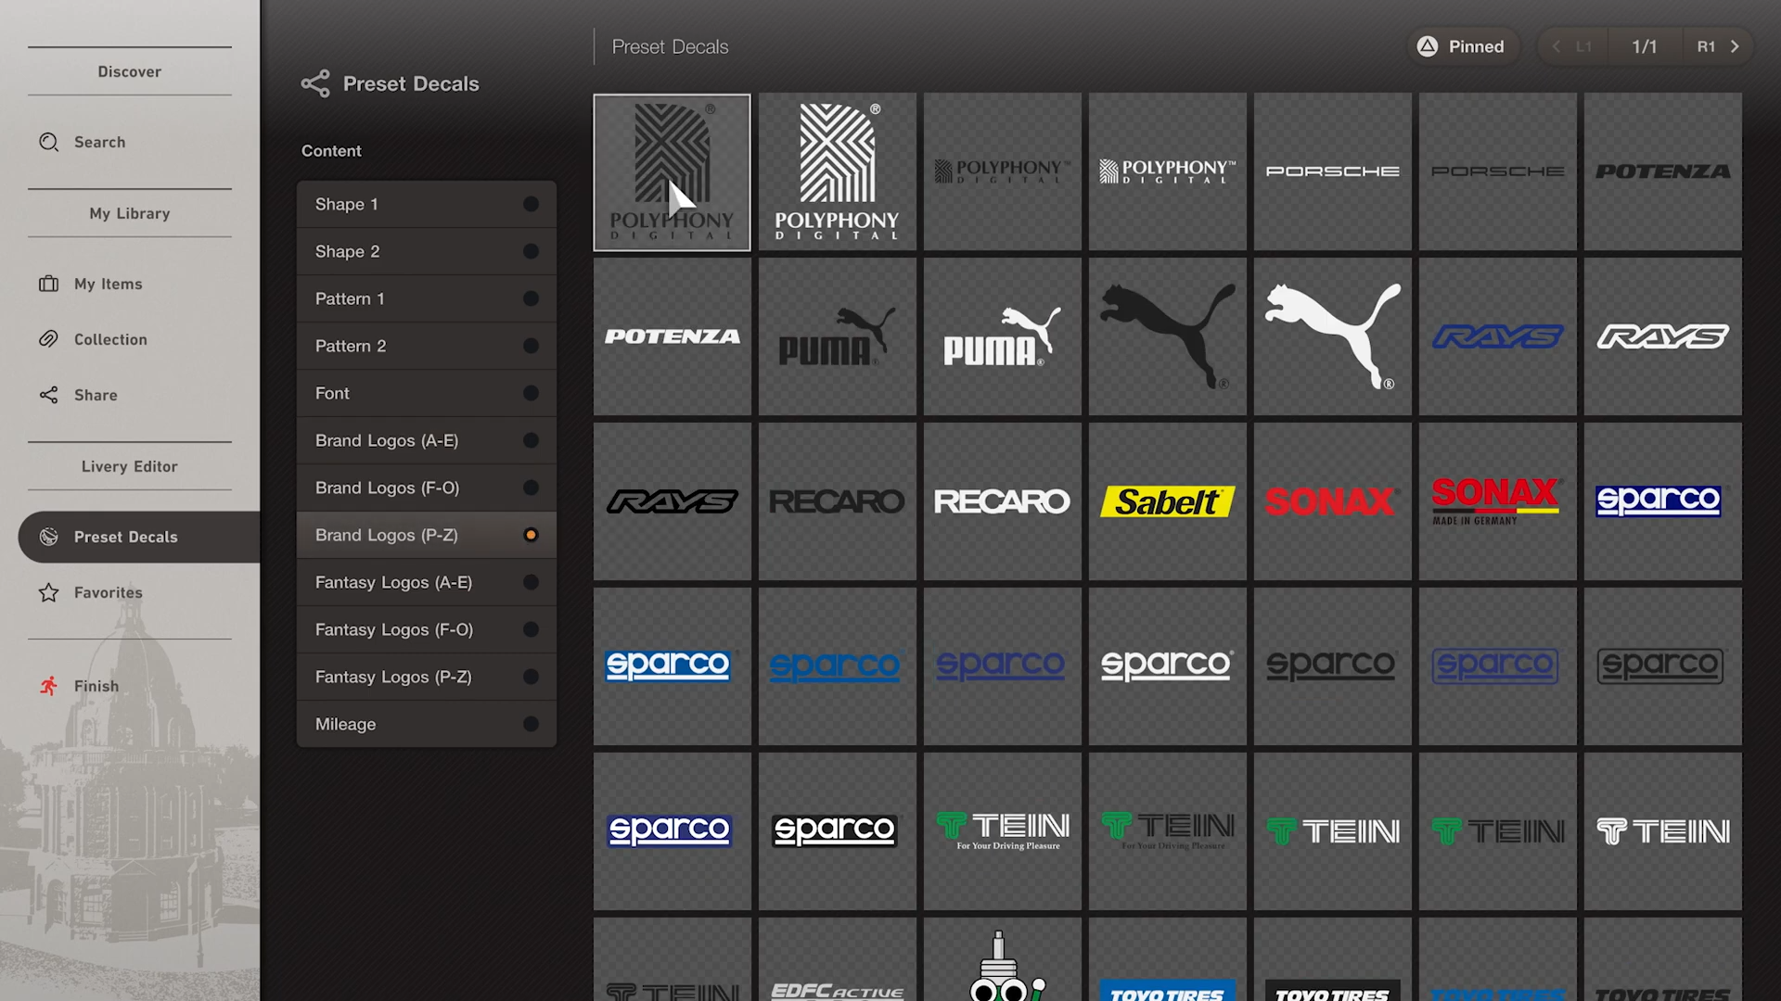
Task: Toggle the Brand Logos (A-E) radio dot
Action: pos(531,440)
